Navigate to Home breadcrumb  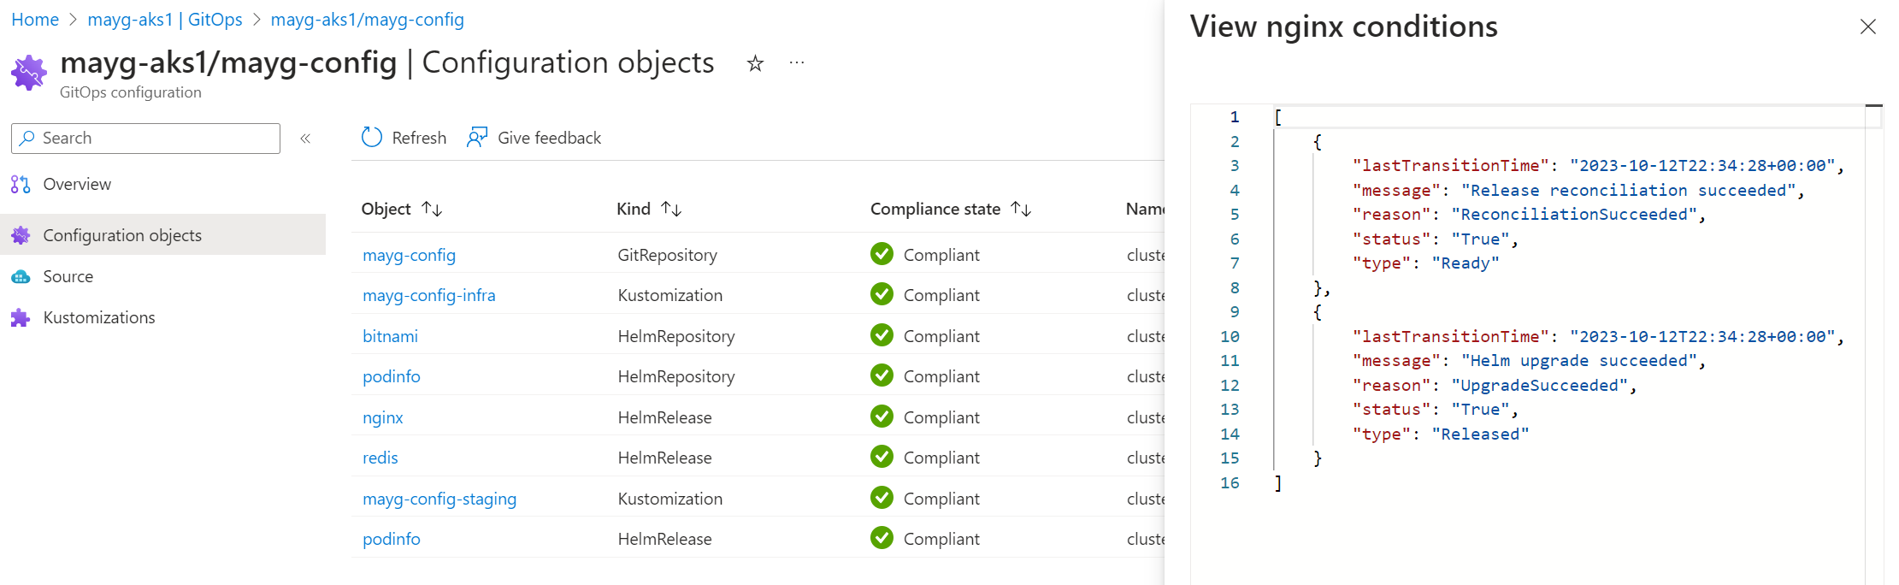[35, 20]
